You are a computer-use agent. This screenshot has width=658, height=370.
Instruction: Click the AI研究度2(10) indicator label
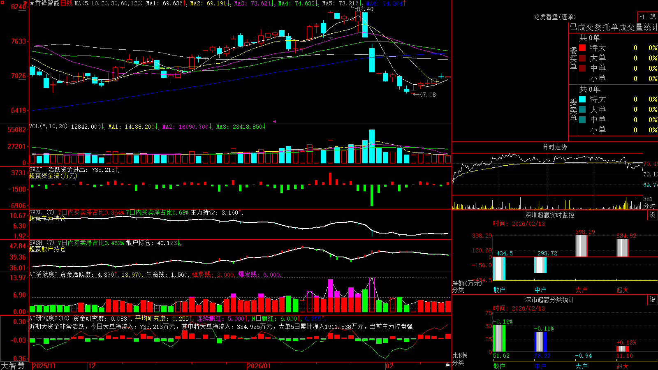tap(49, 318)
